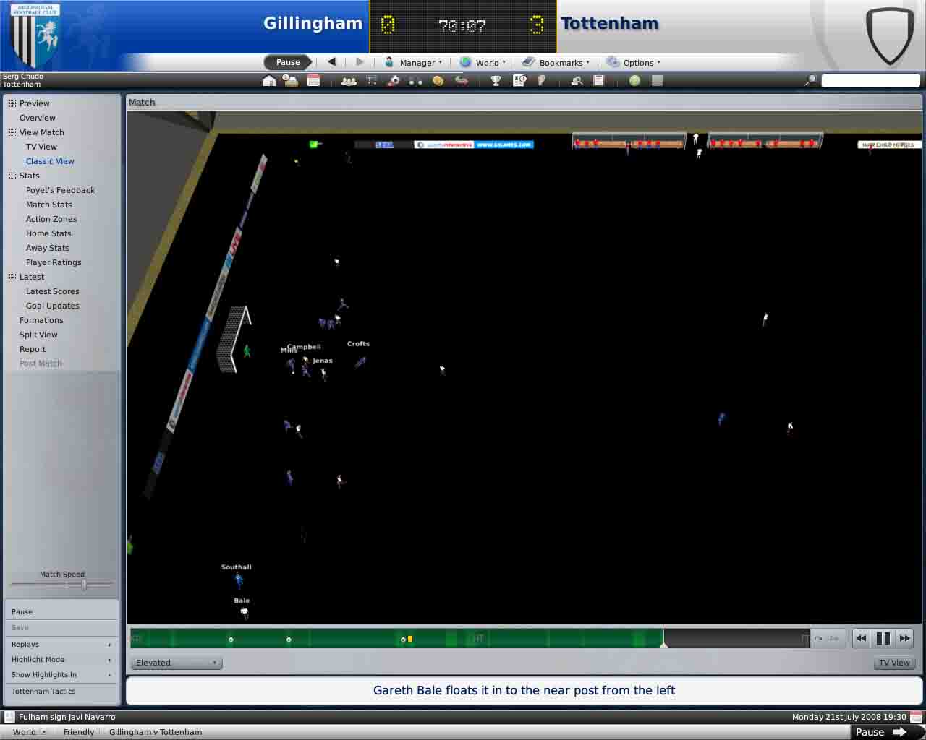Click the squad players group icon
Screen dimensions: 926x740
[x=349, y=81]
